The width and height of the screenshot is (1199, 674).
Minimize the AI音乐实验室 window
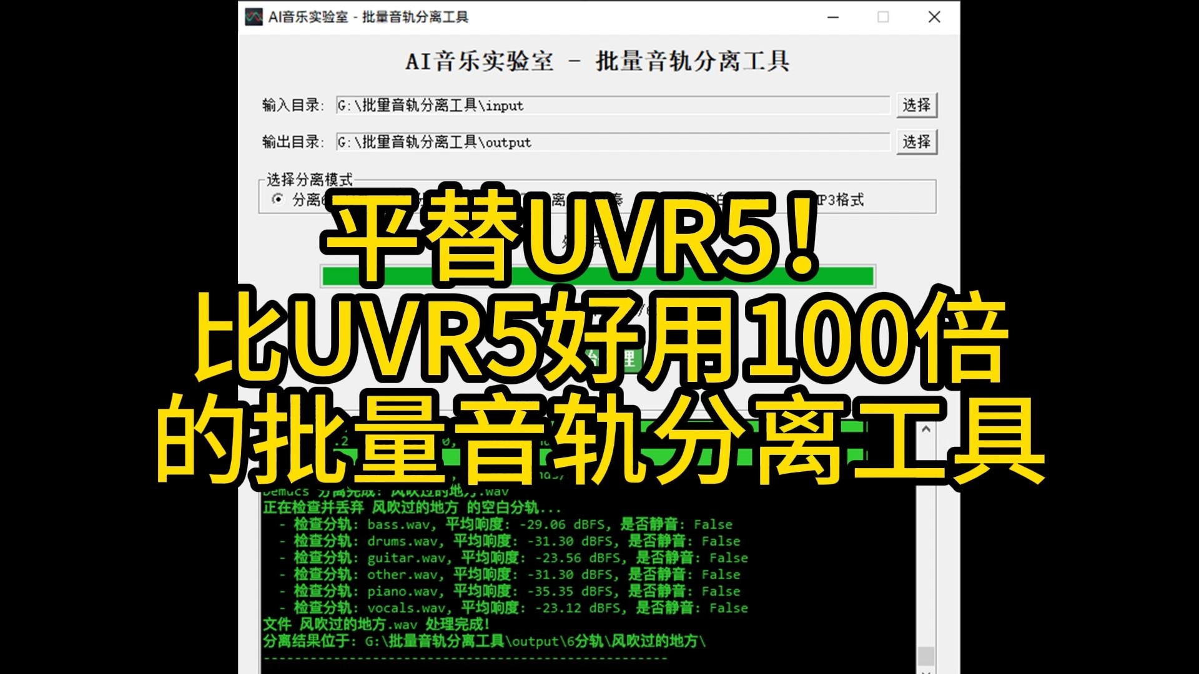pyautogui.click(x=833, y=17)
